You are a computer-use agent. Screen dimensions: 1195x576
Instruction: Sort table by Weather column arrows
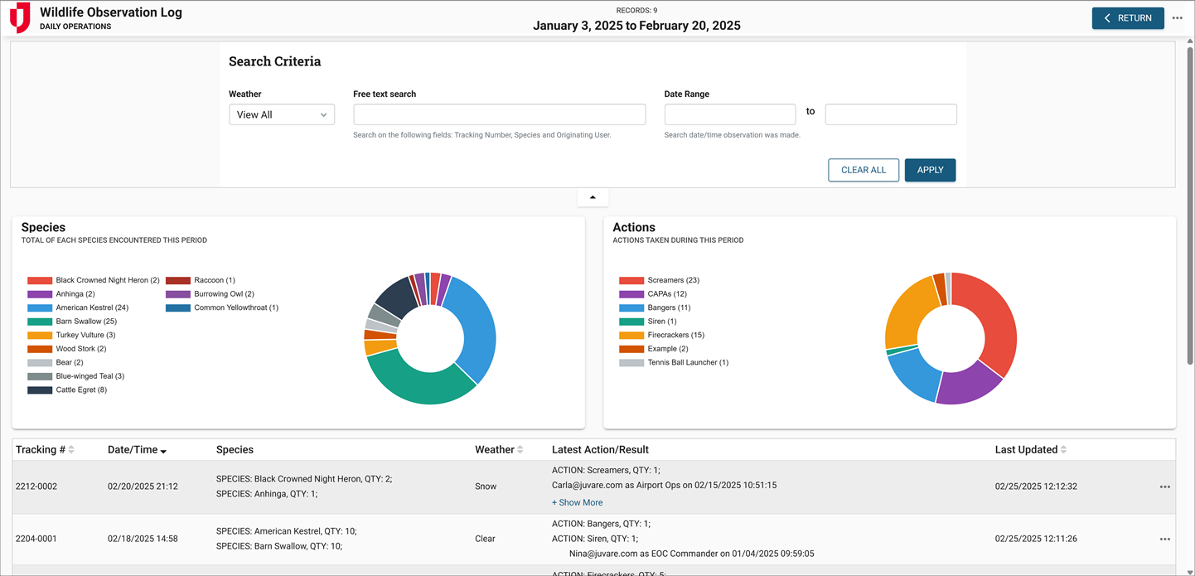[x=520, y=450]
